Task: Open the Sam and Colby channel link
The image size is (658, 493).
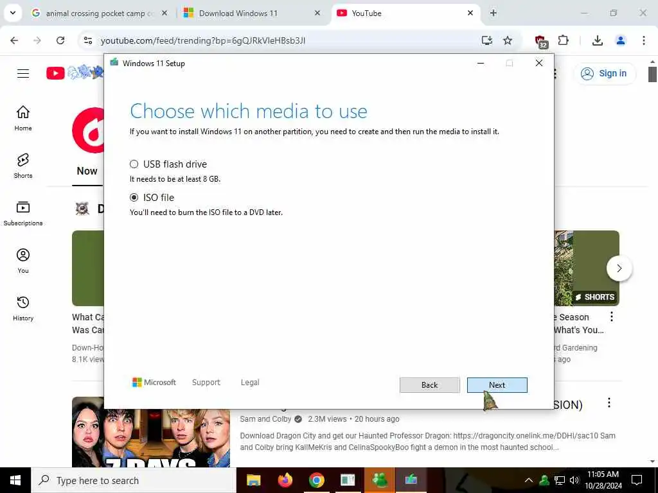Action: tap(265, 419)
